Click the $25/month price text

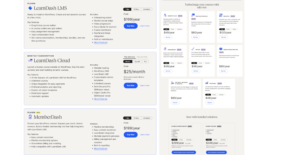point(134,72)
